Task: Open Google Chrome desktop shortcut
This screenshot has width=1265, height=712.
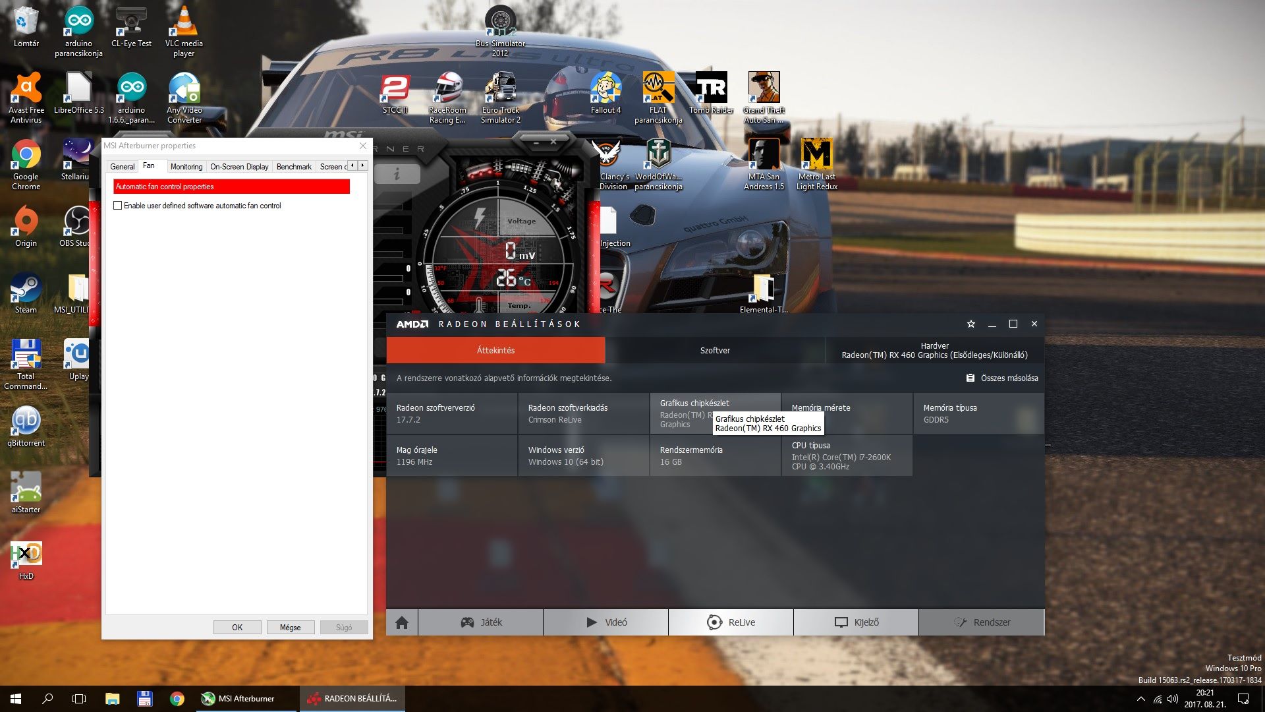Action: pos(26,164)
